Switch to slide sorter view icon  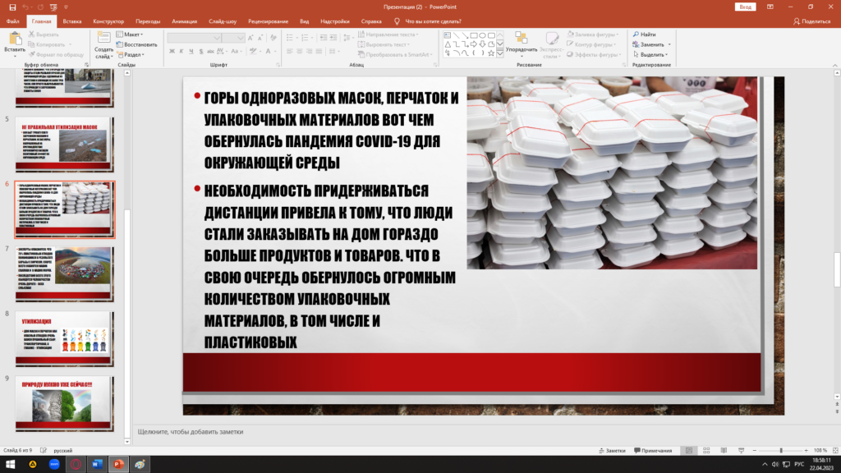click(706, 451)
